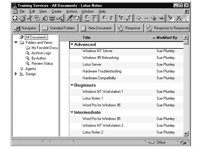Click the Copy icon with letter A pages
Screen dimensions: 198x148
point(37,18)
